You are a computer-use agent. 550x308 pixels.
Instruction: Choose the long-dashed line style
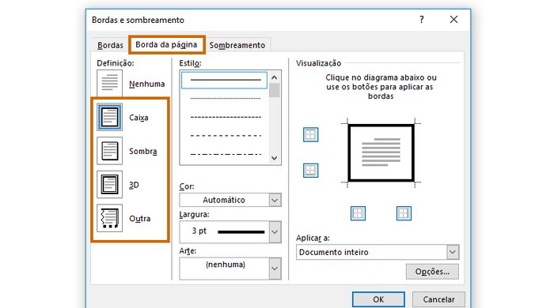[226, 136]
